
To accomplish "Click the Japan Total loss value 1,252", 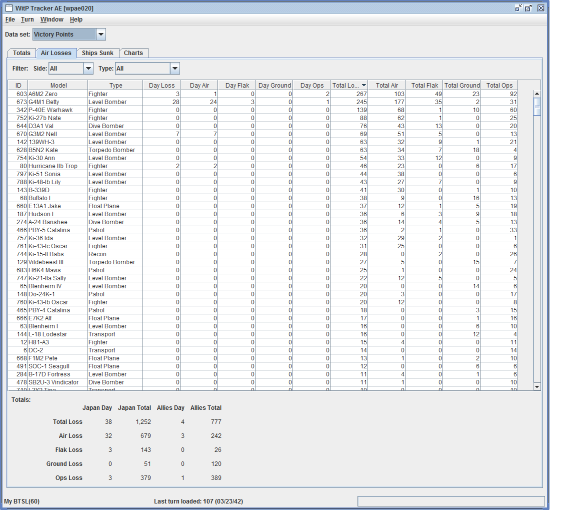I will [x=143, y=422].
